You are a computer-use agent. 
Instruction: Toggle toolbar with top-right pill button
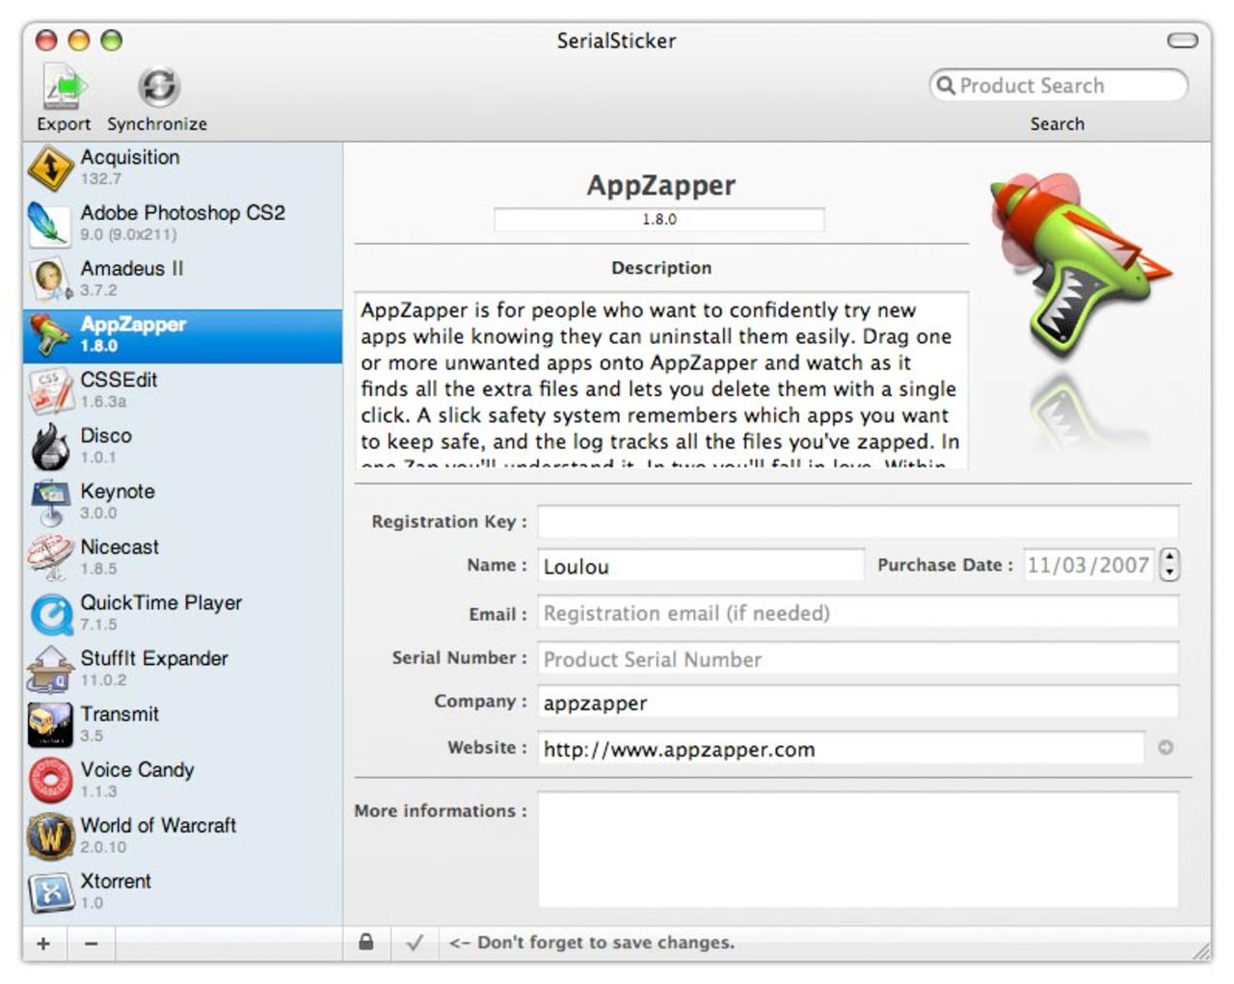pos(1182,40)
